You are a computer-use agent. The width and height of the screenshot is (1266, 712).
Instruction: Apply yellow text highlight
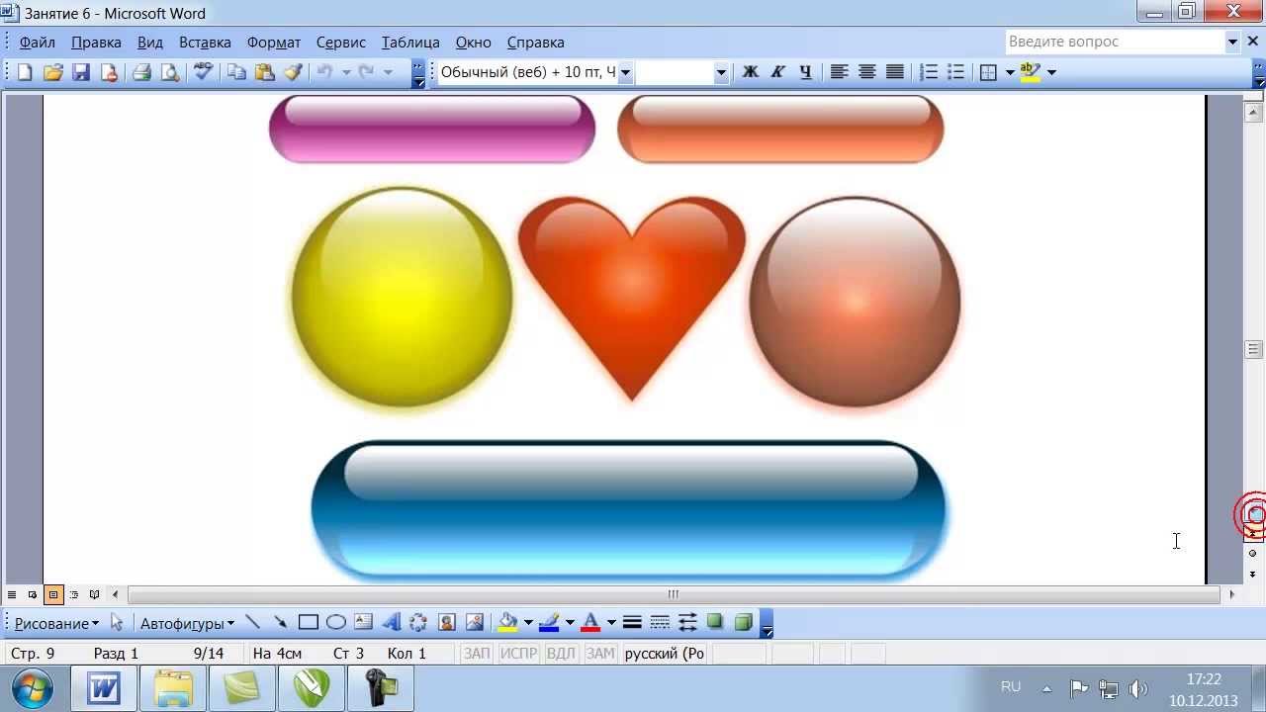1030,72
